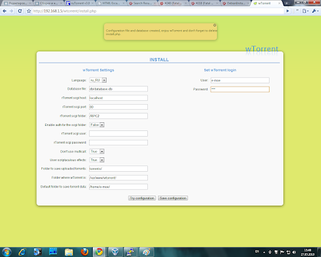Viewport: 321px width, 257px height.
Task: Click the browser back arrow
Action: 4,11
